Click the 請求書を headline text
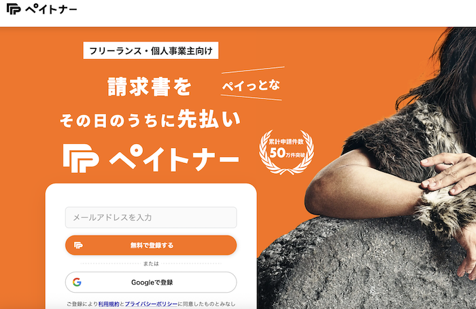The width and height of the screenshot is (476, 309). pos(150,87)
